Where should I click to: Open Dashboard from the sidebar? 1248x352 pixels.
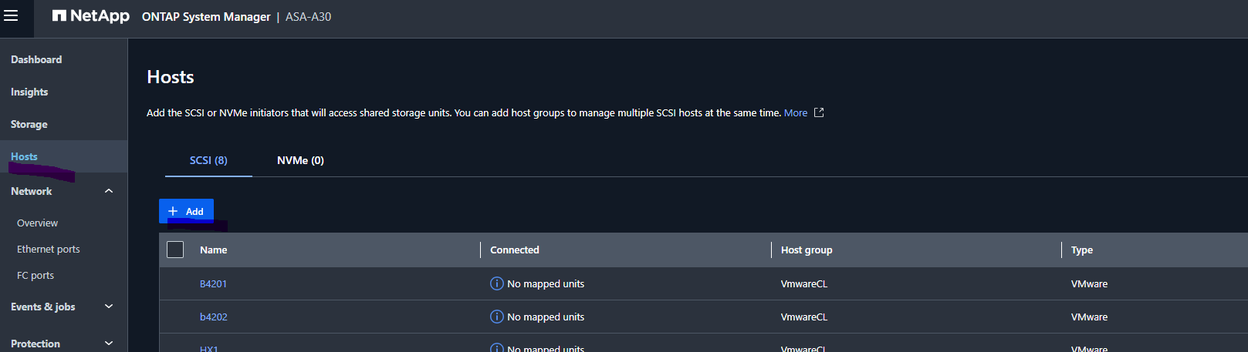pos(36,59)
